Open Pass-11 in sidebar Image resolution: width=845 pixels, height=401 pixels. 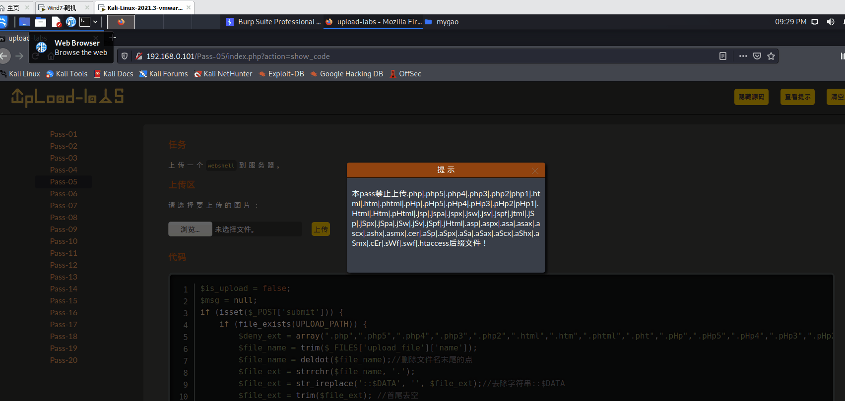[x=64, y=253]
